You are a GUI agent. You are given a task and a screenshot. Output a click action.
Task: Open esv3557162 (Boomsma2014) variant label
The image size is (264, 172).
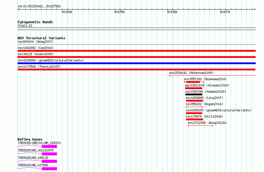coord(205,79)
